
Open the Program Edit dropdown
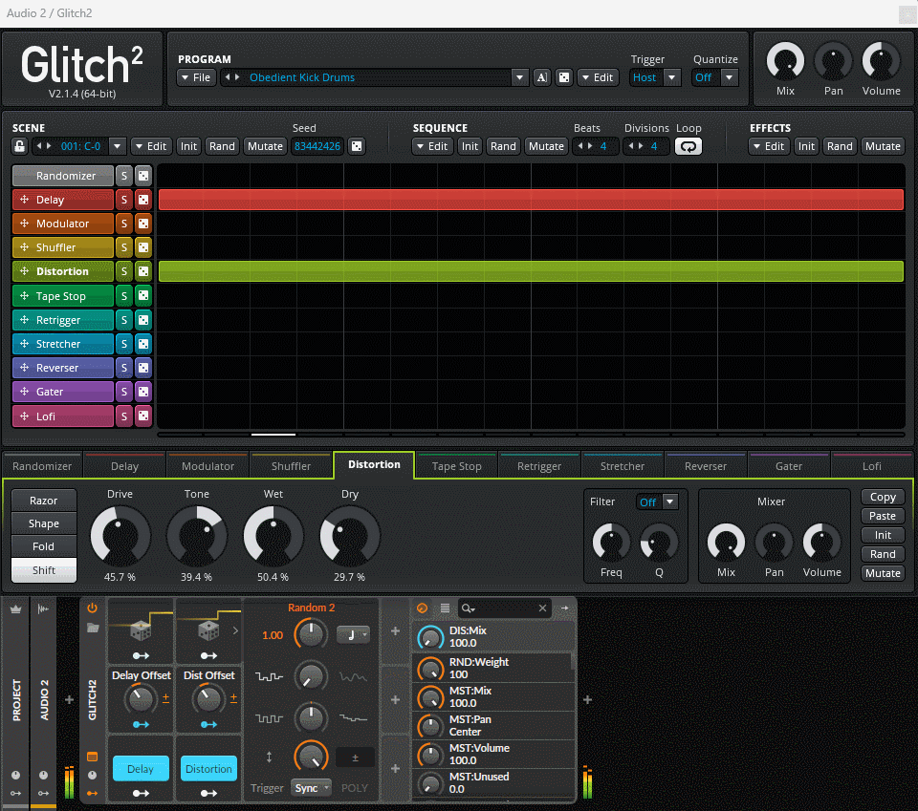point(598,77)
